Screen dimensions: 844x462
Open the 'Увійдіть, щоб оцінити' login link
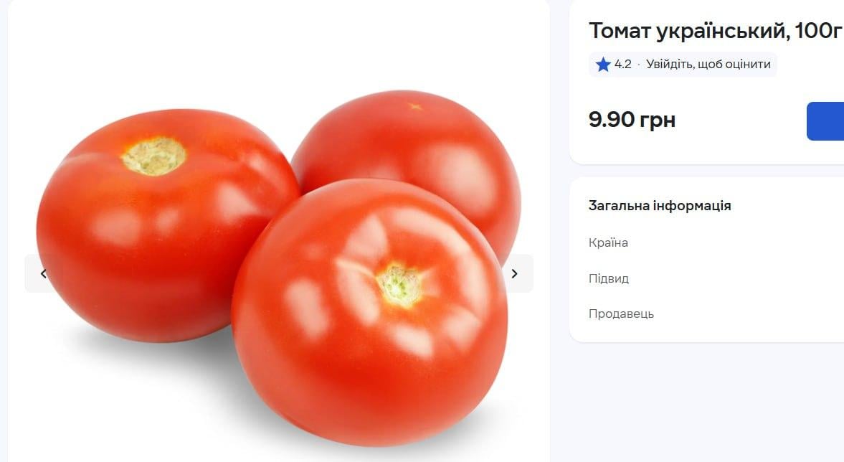coord(708,64)
